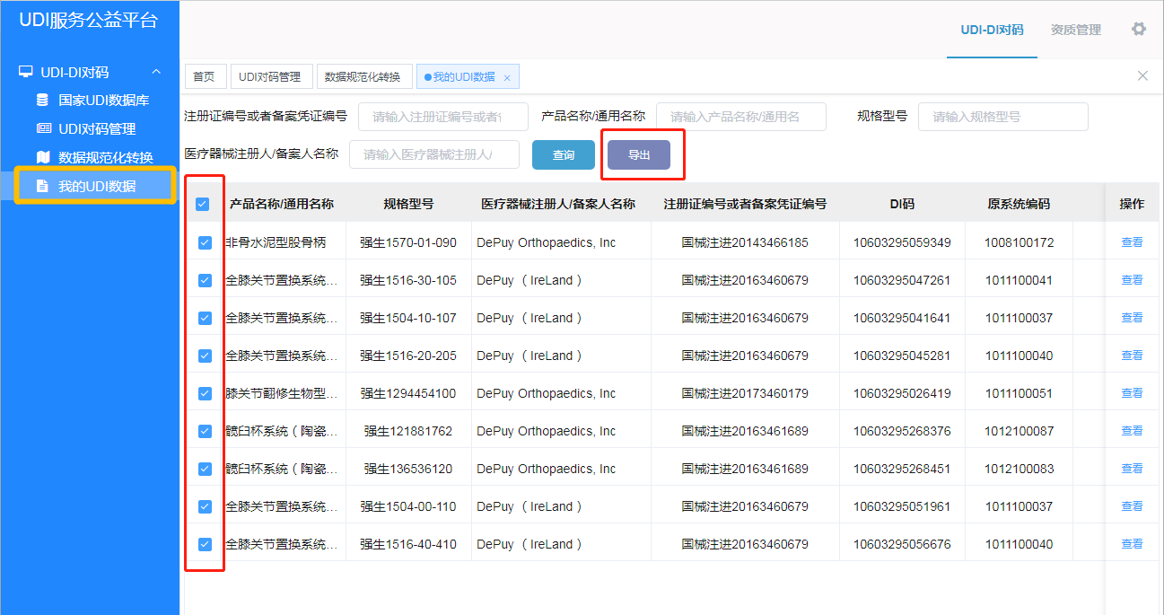Screen dimensions: 1164x615
Task: Open the 首页 tab
Action: click(x=205, y=77)
